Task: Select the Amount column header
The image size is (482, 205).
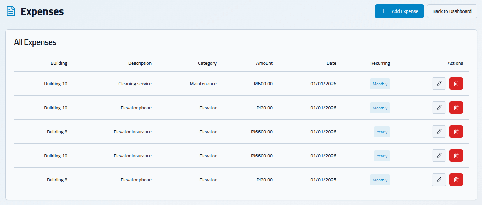Action: point(264,63)
